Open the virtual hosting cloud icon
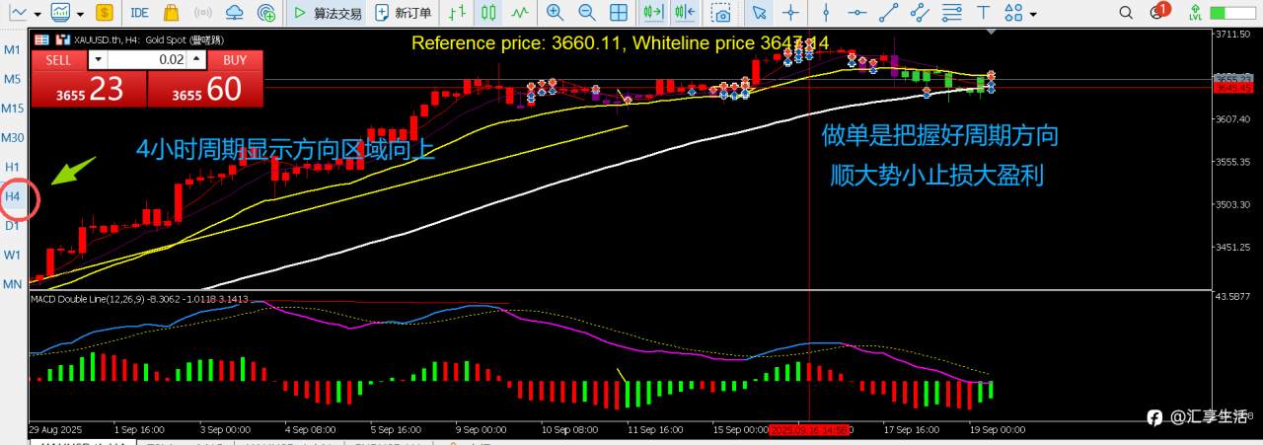This screenshot has width=1263, height=445. (234, 13)
